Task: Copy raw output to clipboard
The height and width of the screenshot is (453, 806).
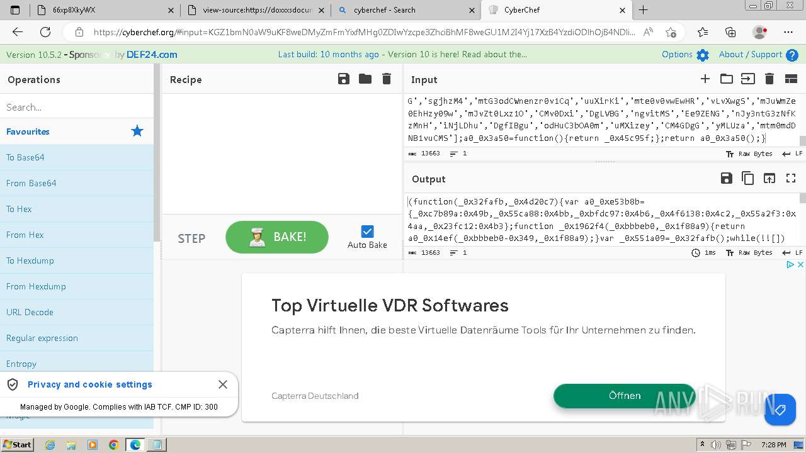Action: coord(748,179)
